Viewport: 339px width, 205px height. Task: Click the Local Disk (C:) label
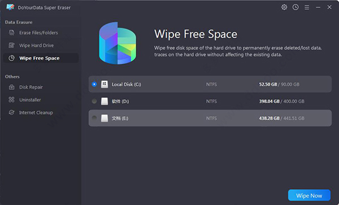[x=126, y=84]
